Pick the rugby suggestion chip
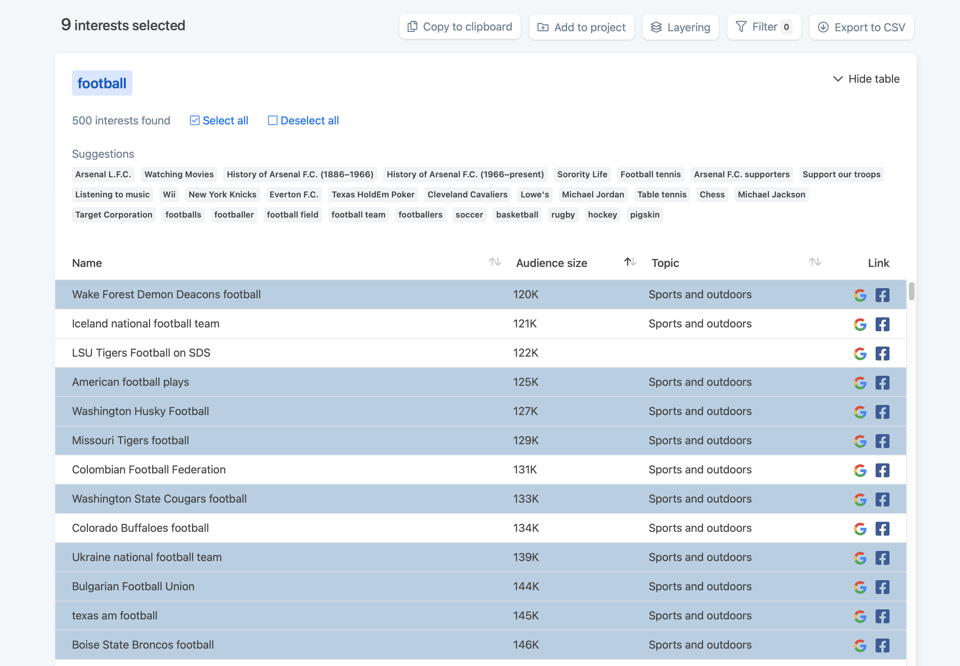 click(563, 215)
